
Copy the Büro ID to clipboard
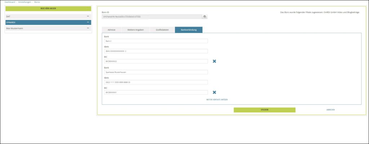[204, 17]
